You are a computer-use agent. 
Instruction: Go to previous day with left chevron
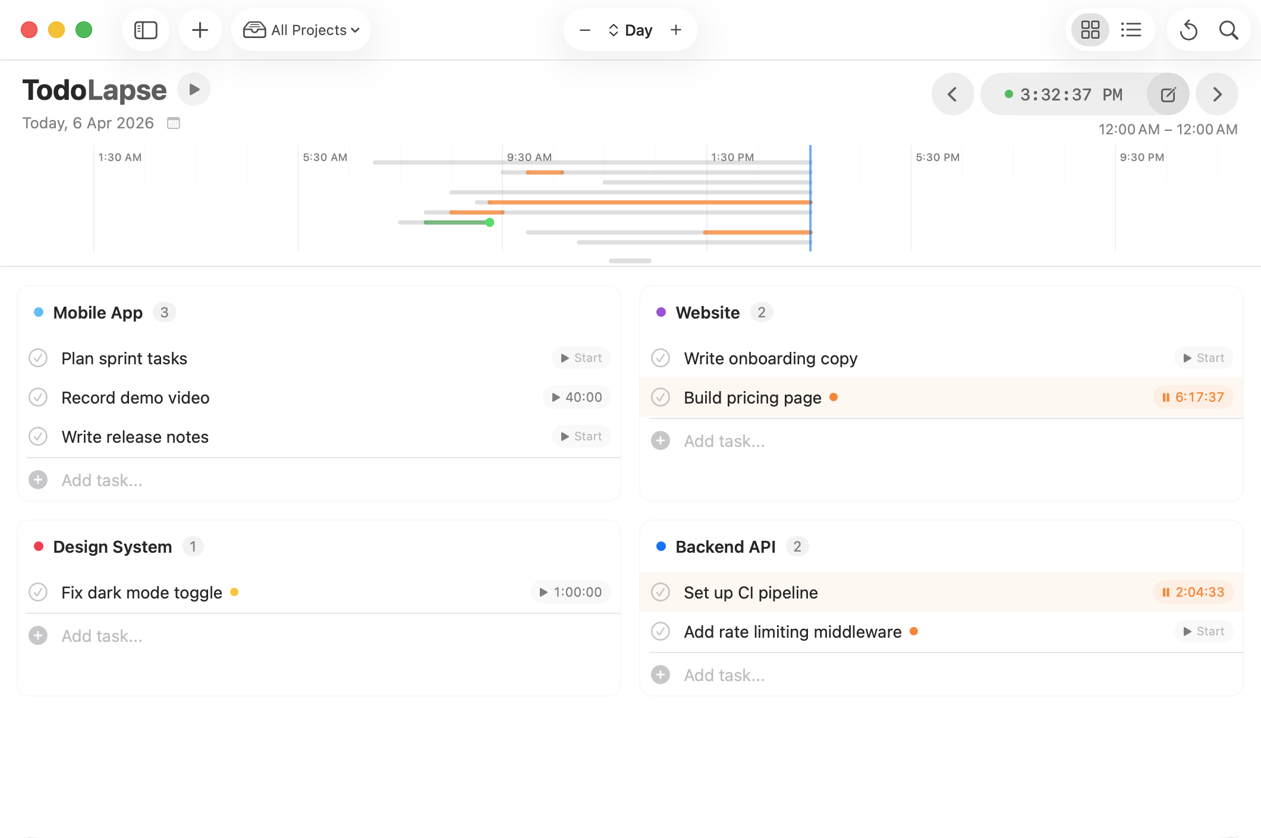tap(952, 94)
